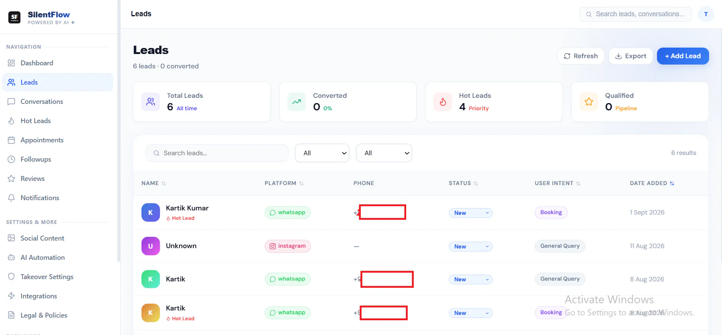Click the Qualified star icon

point(589,102)
